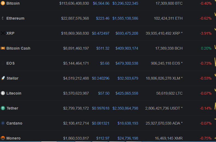
Task: Click Monero change -0.75%
Action: [x=206, y=138]
